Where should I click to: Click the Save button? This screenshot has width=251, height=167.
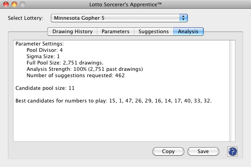point(203,152)
